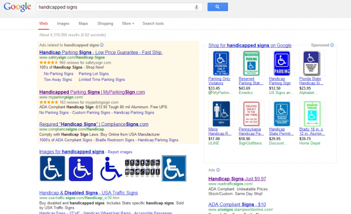Image resolution: width=351 pixels, height=214 pixels.
Task: Expand the More search options dropdown
Action: point(128,23)
